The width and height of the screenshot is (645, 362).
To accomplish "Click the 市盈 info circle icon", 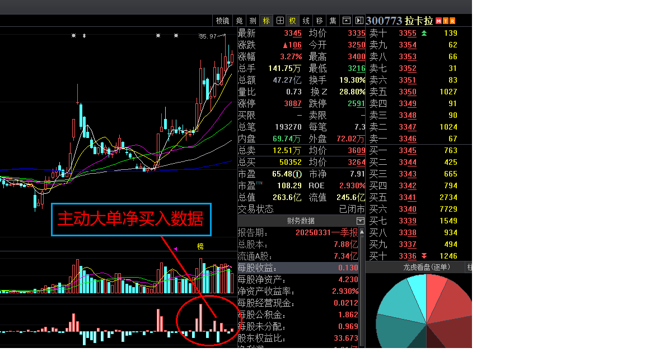I will coord(297,174).
